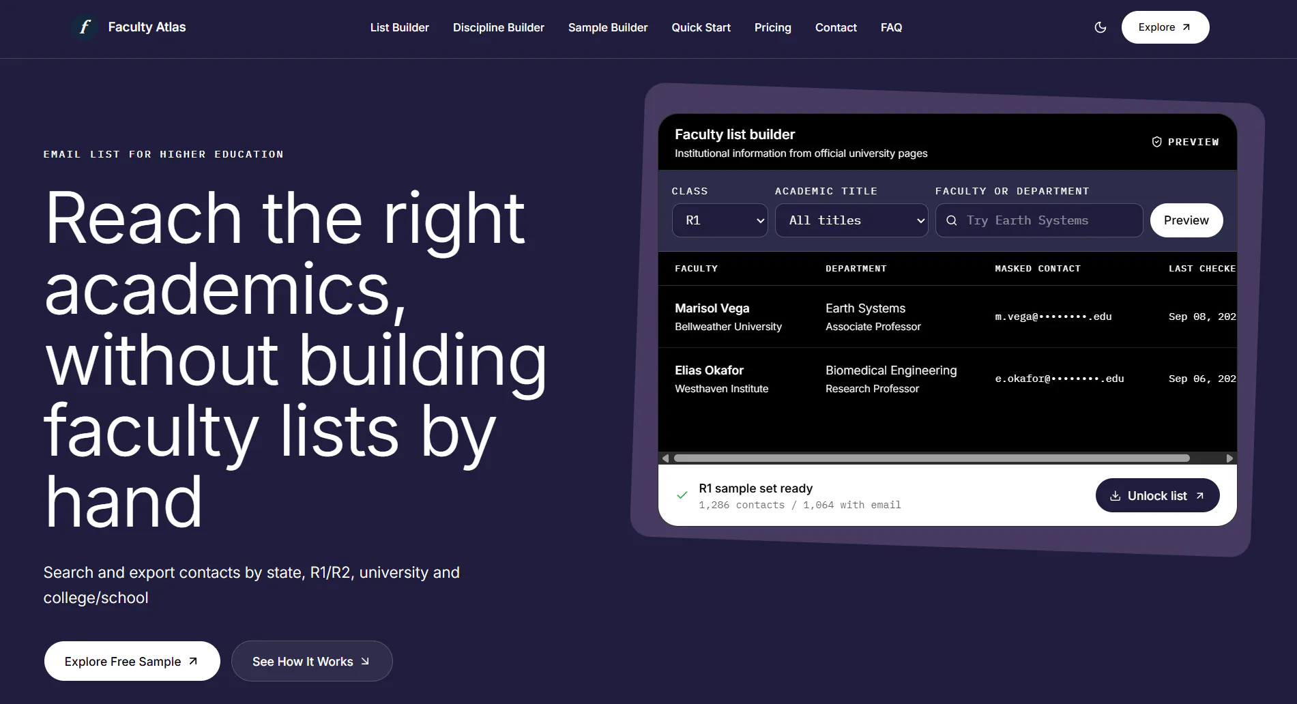Click the Westhaven Institute text
Image resolution: width=1297 pixels, height=704 pixels.
[x=721, y=389]
